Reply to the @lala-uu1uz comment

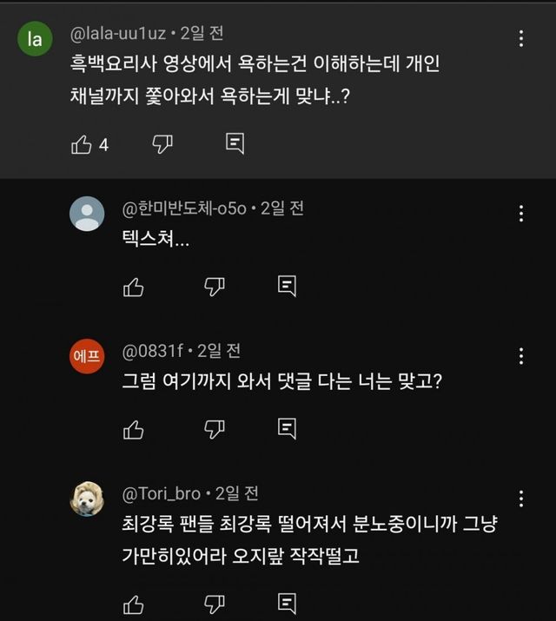(x=235, y=144)
